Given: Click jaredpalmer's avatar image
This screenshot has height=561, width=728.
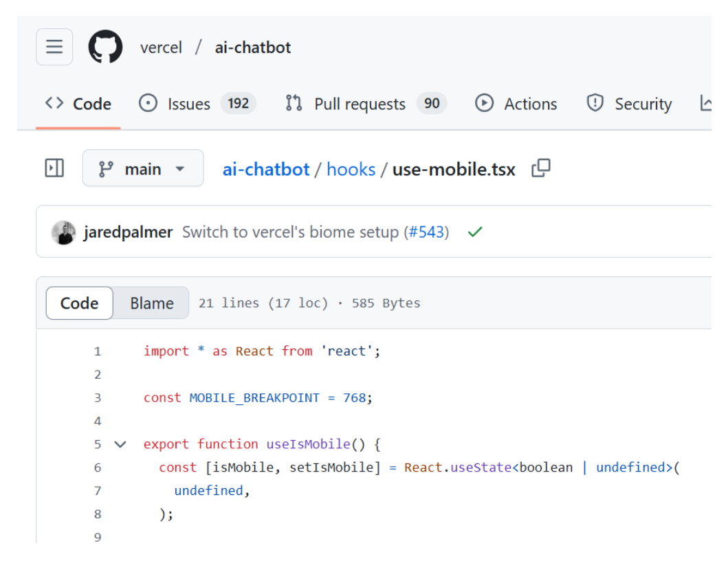Looking at the screenshot, I should 64,232.
